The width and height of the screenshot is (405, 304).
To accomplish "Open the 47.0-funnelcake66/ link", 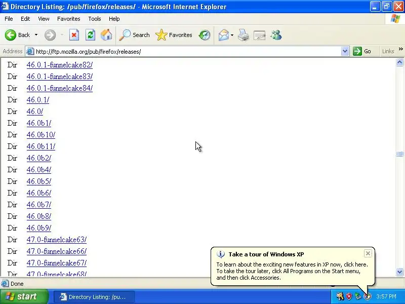I will 57,251.
